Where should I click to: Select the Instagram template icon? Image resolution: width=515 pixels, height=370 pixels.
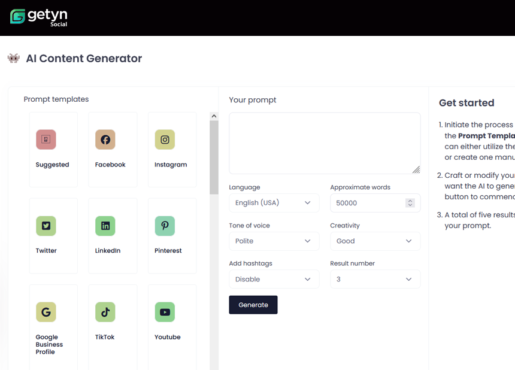click(x=165, y=139)
